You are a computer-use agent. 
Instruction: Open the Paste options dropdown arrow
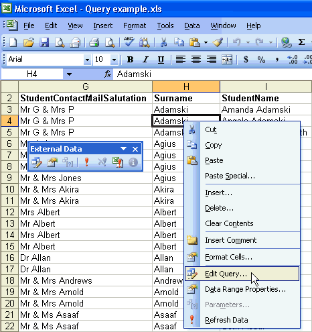[x=206, y=42]
